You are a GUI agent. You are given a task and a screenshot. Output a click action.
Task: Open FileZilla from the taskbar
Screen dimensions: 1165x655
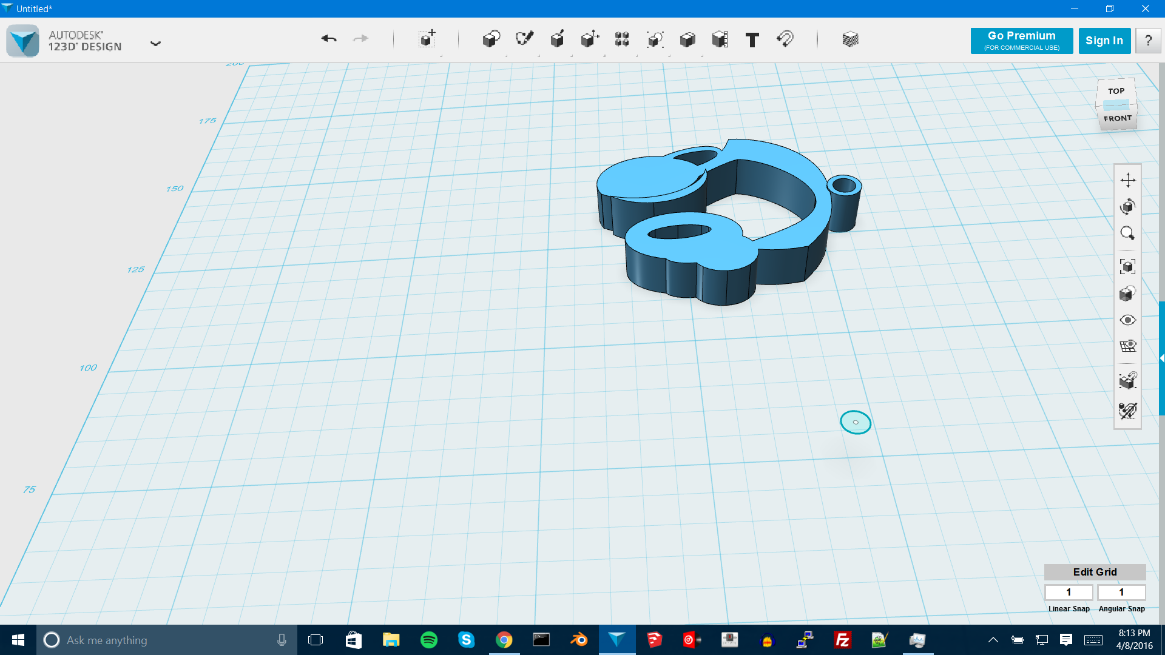pyautogui.click(x=843, y=640)
